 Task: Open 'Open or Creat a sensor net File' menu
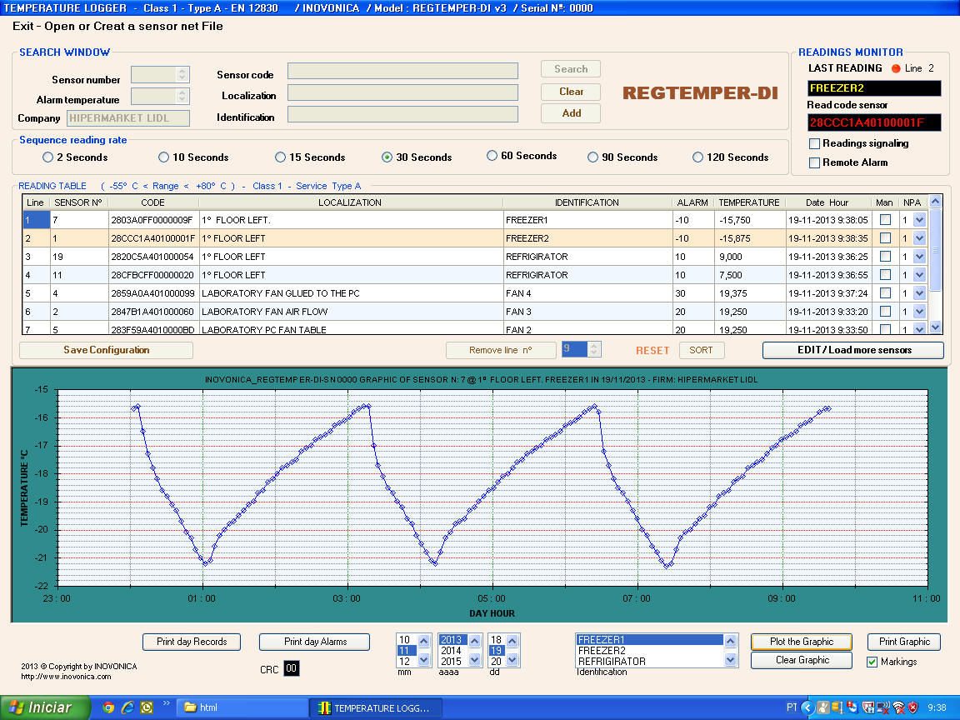point(133,26)
